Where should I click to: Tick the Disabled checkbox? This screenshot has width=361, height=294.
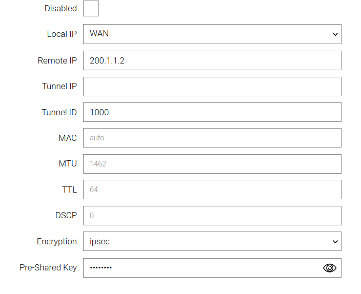coord(91,9)
